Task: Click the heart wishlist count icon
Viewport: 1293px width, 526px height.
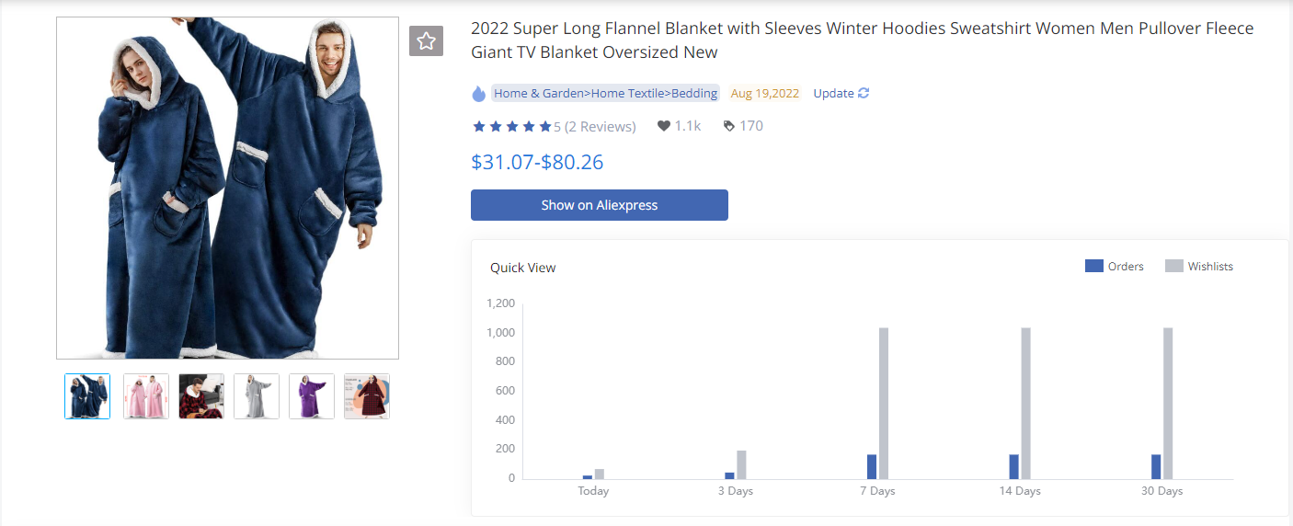Action: point(664,126)
